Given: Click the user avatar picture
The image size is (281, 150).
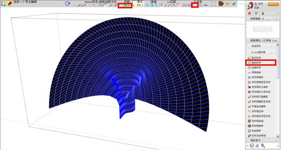Looking at the screenshot, I should [x=249, y=6].
